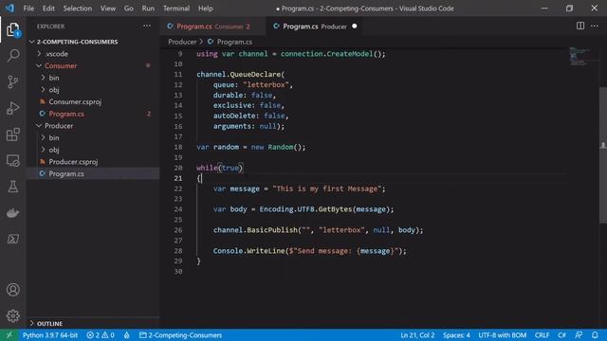Viewport: 607px width, 341px height.
Task: Open the Run and Debug view
Action: coord(12,108)
